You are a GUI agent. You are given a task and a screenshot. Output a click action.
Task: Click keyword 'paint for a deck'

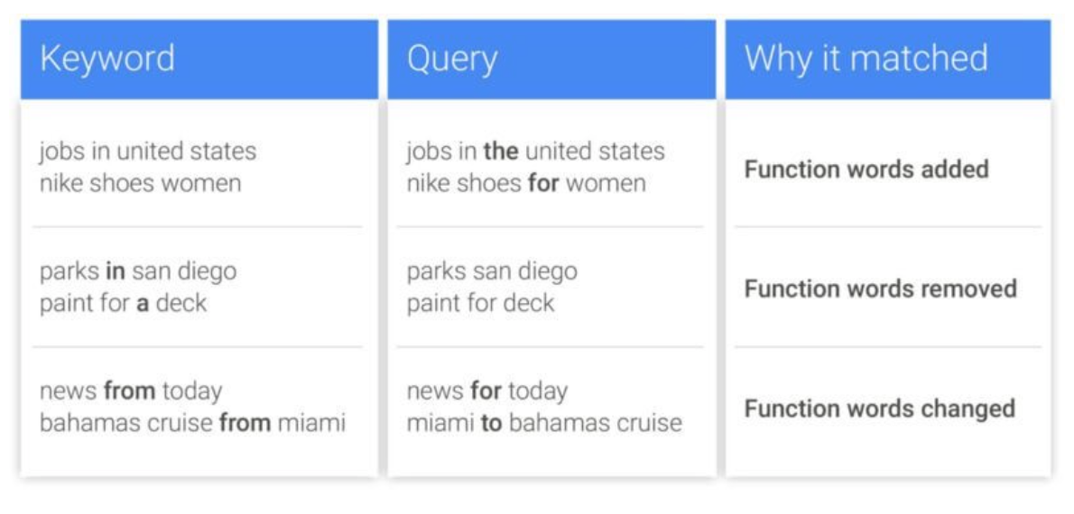click(x=123, y=302)
